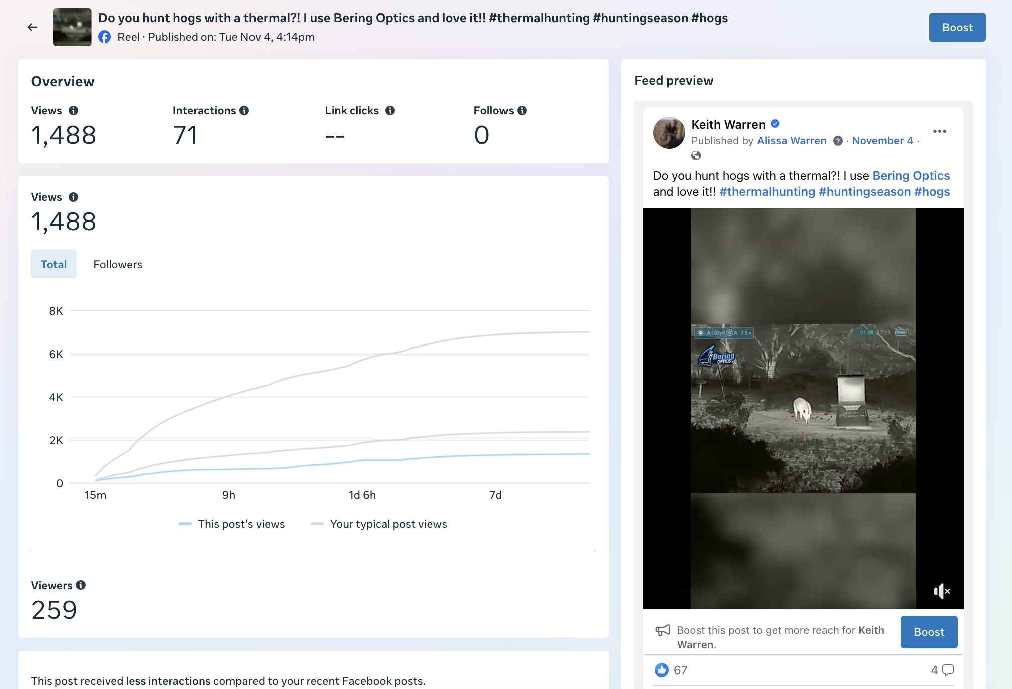Screen dimensions: 1012x689
Task: Click the back arrow icon
Action: point(33,27)
